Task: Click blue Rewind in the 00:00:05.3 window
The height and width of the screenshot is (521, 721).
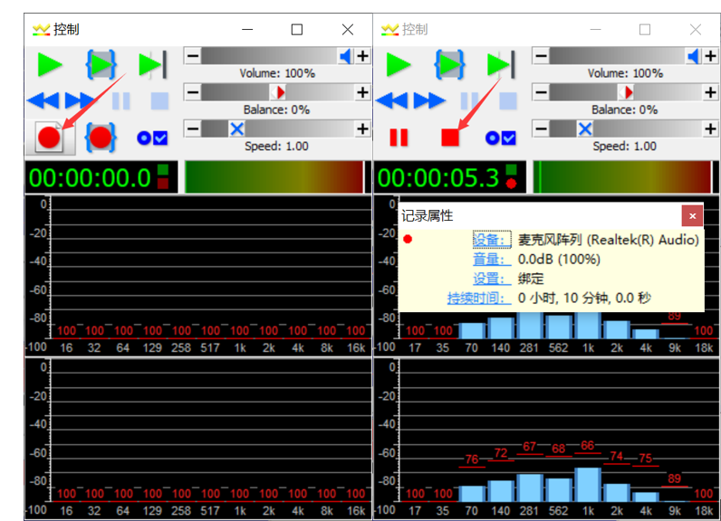Action: (390, 100)
